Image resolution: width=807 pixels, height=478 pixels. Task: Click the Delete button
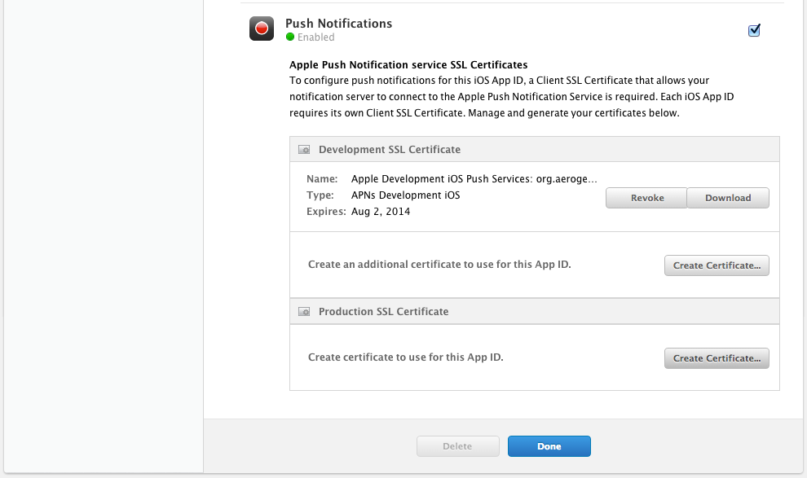457,445
